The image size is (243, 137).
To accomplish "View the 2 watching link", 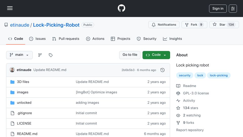I will 188,115.
